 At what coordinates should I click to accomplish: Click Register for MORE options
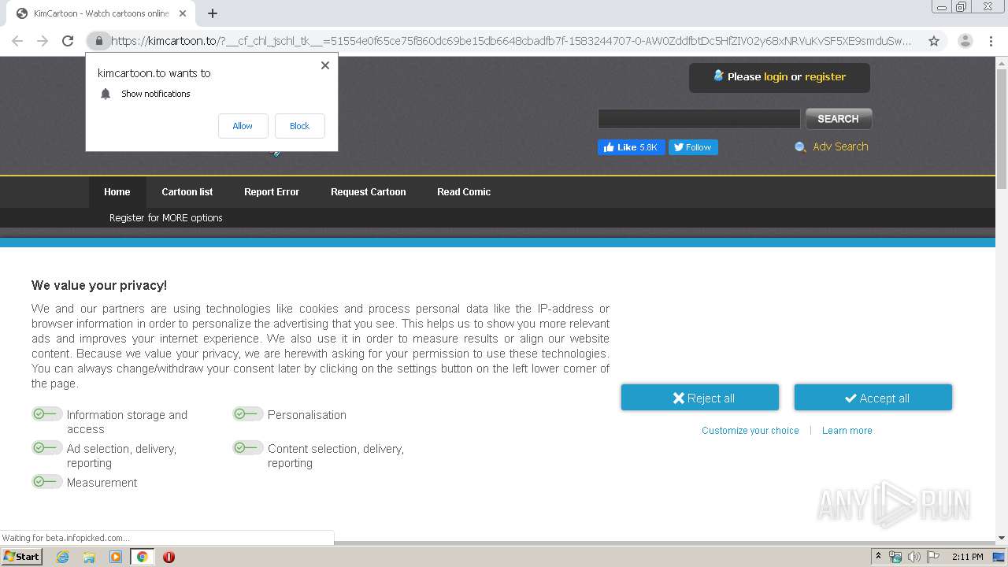[166, 218]
